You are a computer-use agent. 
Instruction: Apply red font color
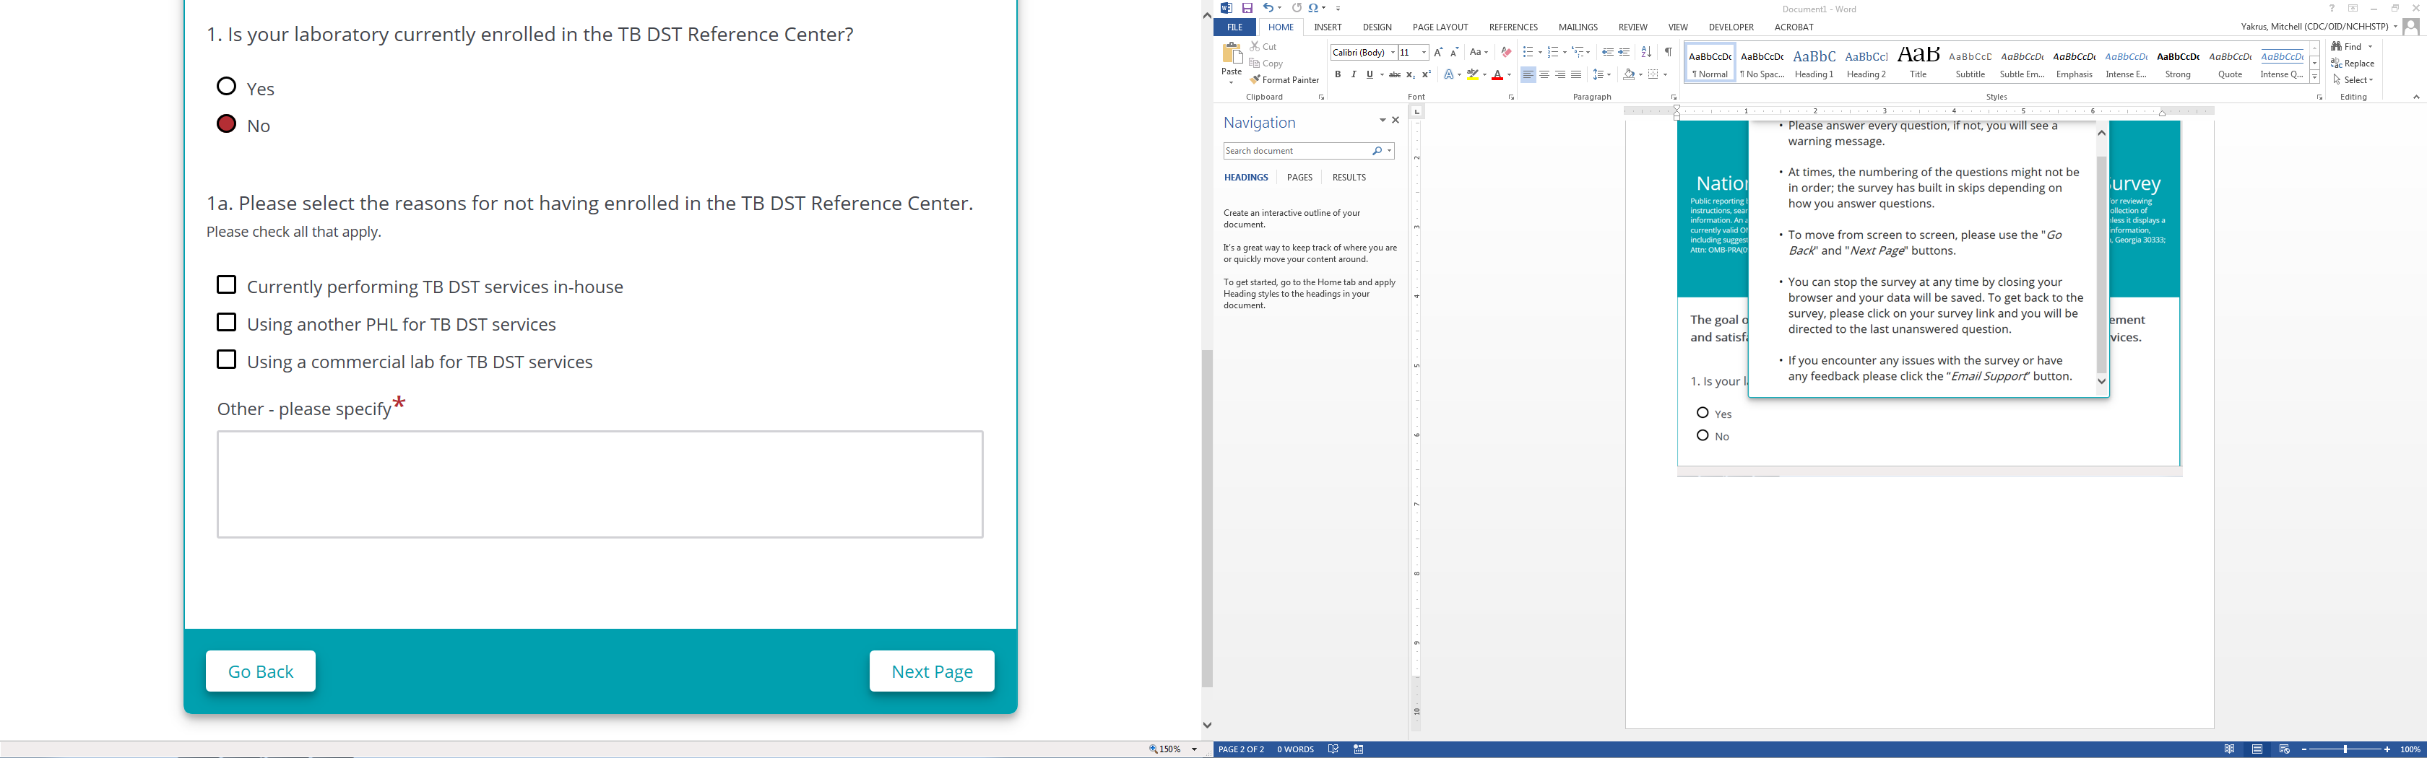point(1497,74)
